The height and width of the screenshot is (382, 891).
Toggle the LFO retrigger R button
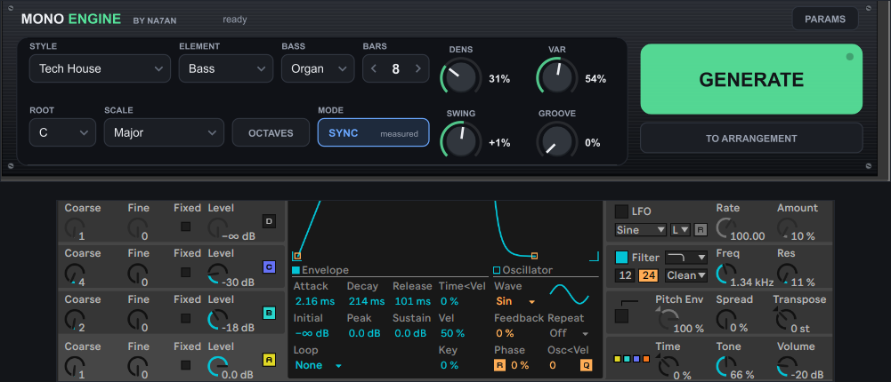[701, 229]
